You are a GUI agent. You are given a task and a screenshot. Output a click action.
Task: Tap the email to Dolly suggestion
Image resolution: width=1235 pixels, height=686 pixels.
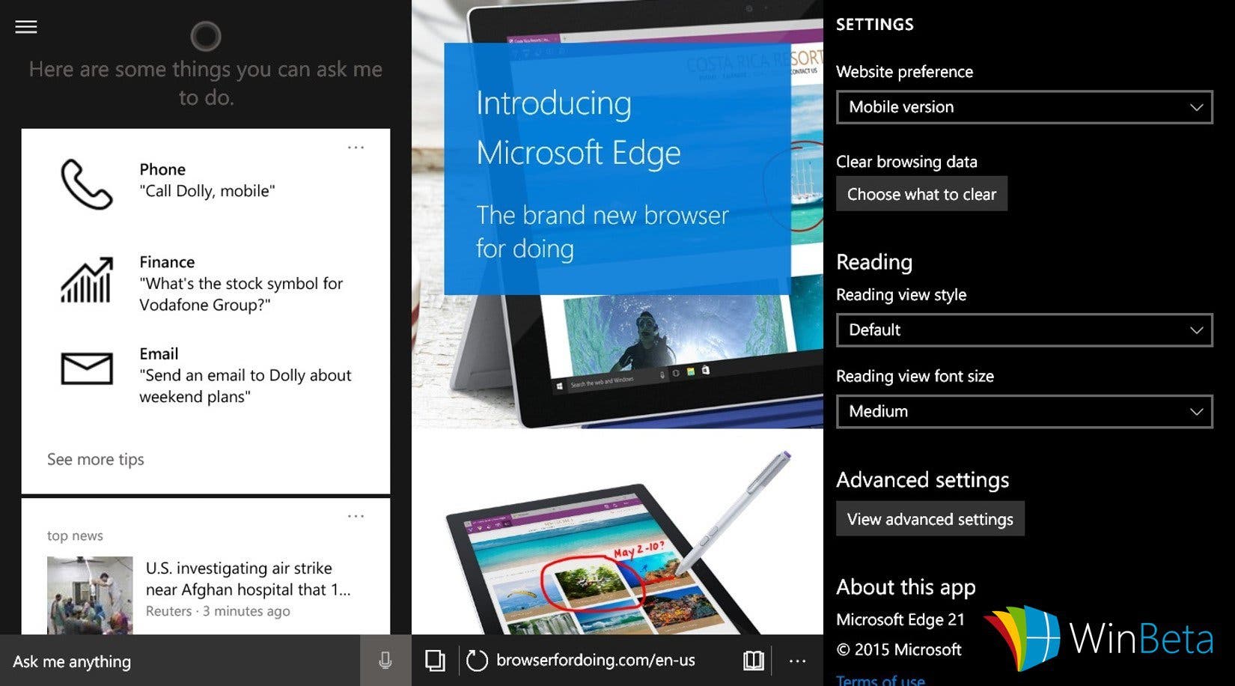(245, 386)
